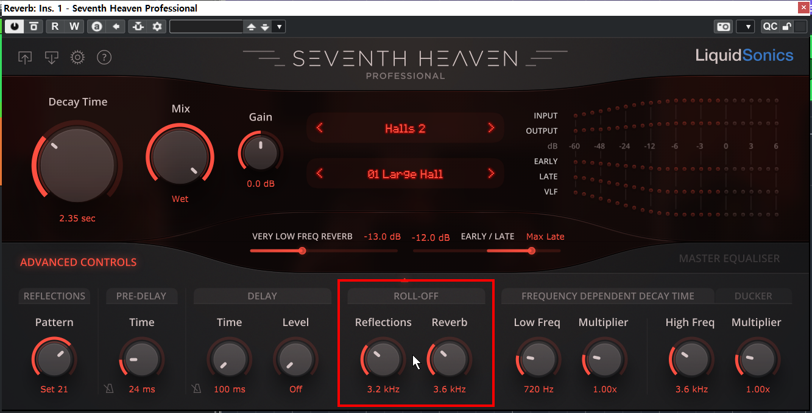Viewport: 812px width, 413px height.
Task: Click the Reflections Pattern knob
Action: click(x=54, y=359)
